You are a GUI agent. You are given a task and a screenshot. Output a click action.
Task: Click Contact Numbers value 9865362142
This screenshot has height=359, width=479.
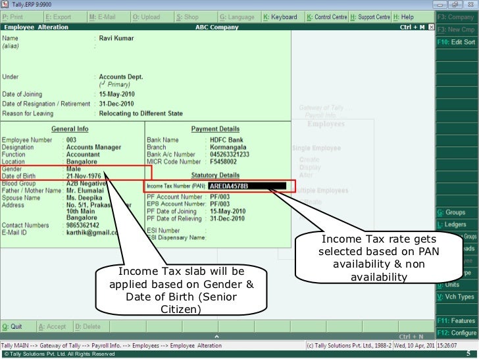(83, 226)
